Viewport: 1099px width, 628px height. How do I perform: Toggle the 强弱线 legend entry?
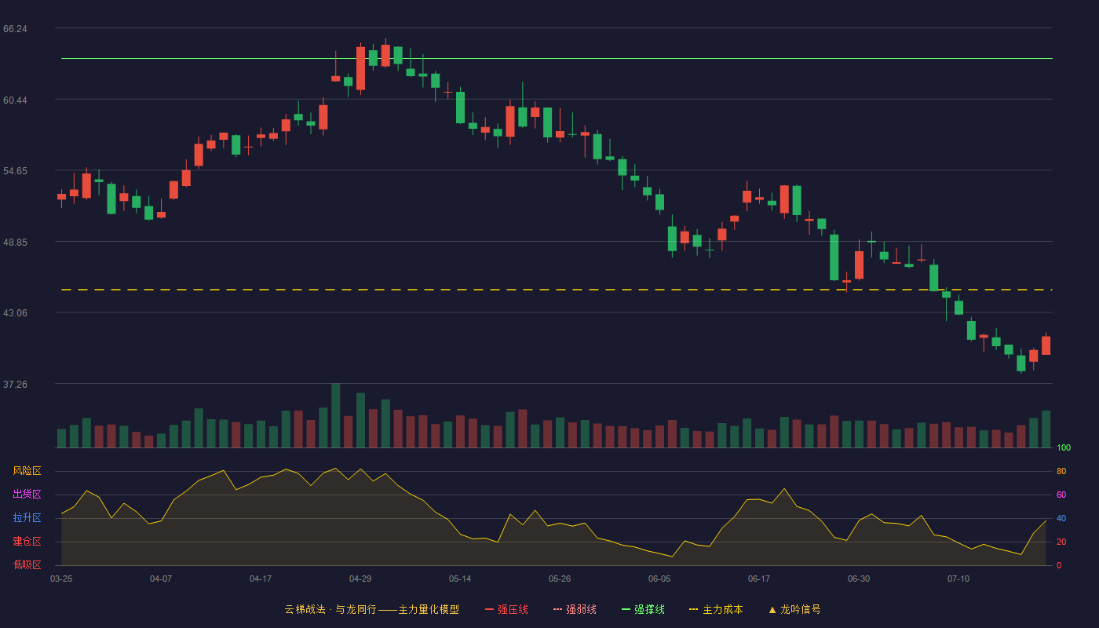click(575, 609)
